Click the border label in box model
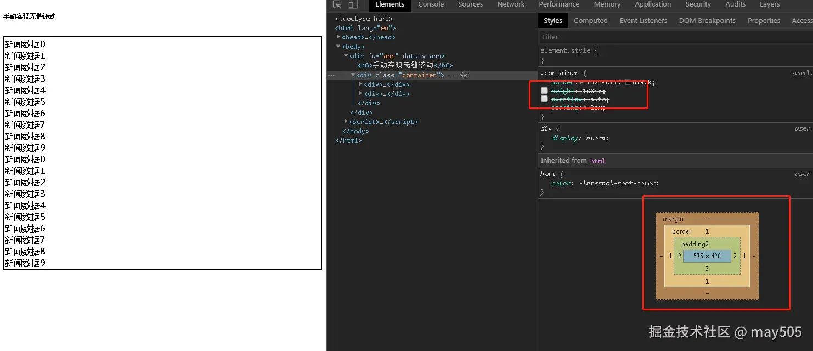The width and height of the screenshot is (813, 351). [682, 231]
